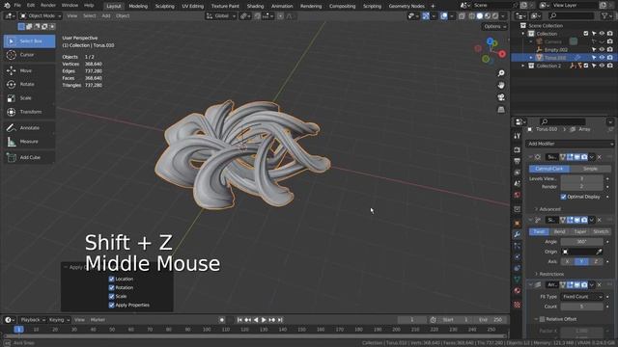Click the Blender logo menu icon
618x347 pixels.
[7, 6]
